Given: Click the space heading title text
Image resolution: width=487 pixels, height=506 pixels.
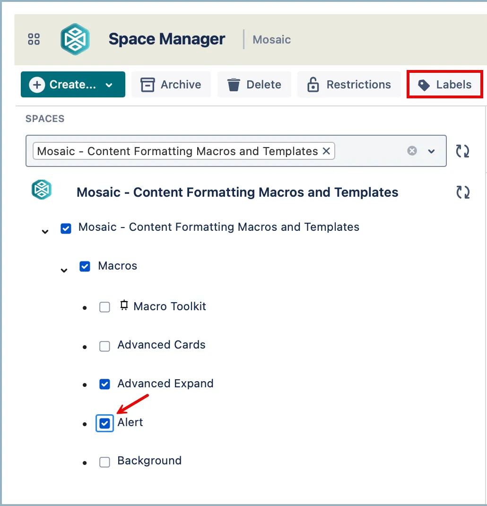Looking at the screenshot, I should tap(237, 192).
